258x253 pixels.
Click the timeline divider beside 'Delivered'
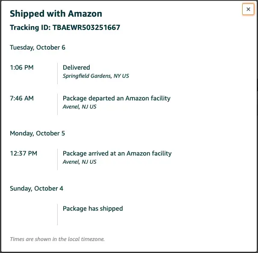[x=57, y=73]
